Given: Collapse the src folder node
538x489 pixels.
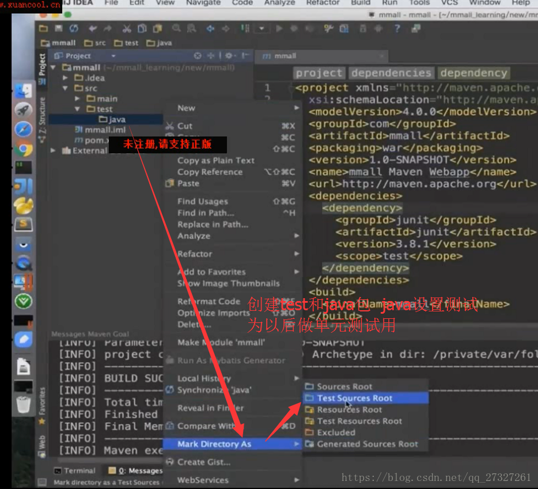Looking at the screenshot, I should tap(65, 88).
